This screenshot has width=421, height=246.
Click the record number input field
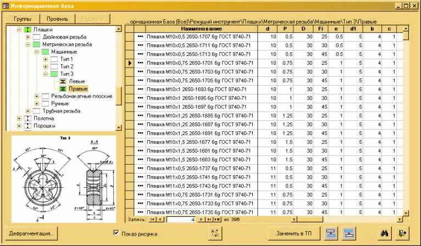(181, 220)
